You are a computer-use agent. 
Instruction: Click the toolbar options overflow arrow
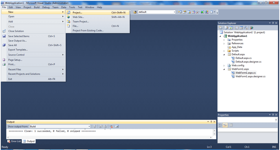(217, 12)
